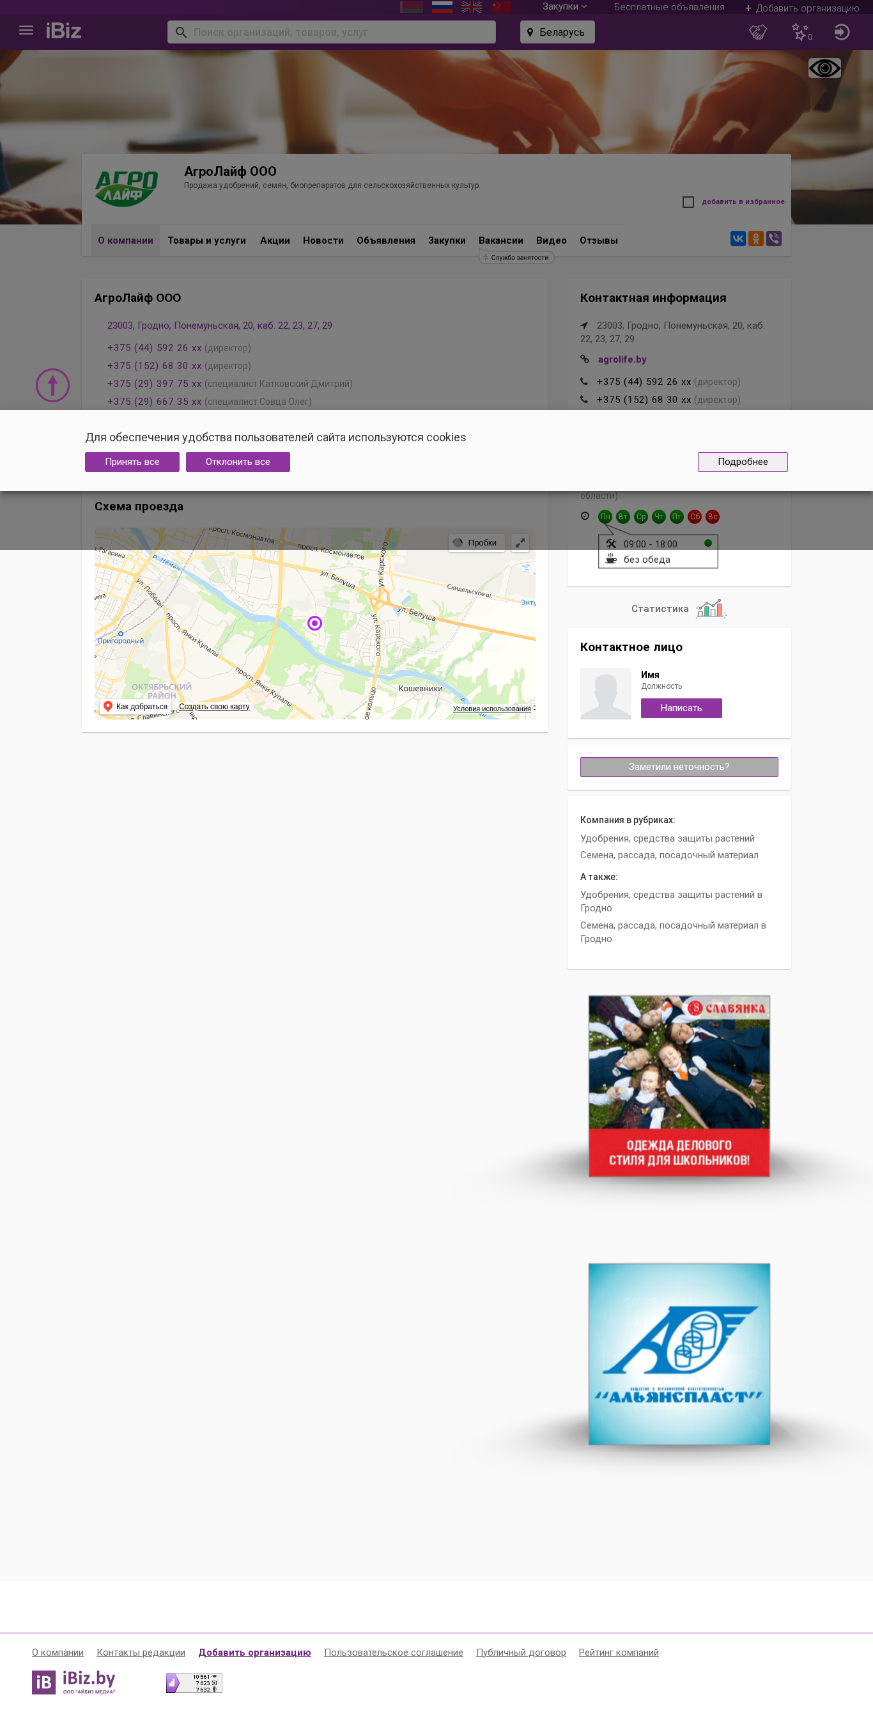The image size is (873, 1712).
Task: Click Принять все cookies button
Action: pyautogui.click(x=132, y=462)
